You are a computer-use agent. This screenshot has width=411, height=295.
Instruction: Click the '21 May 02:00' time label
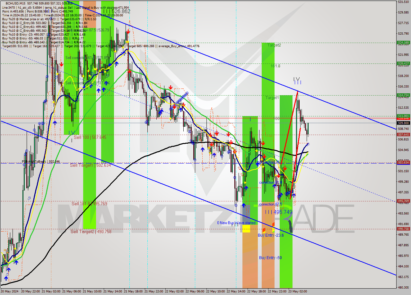pos(51,291)
